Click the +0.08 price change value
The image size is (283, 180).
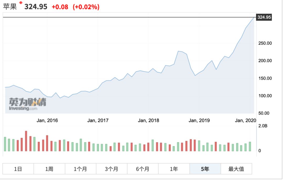pos(60,7)
